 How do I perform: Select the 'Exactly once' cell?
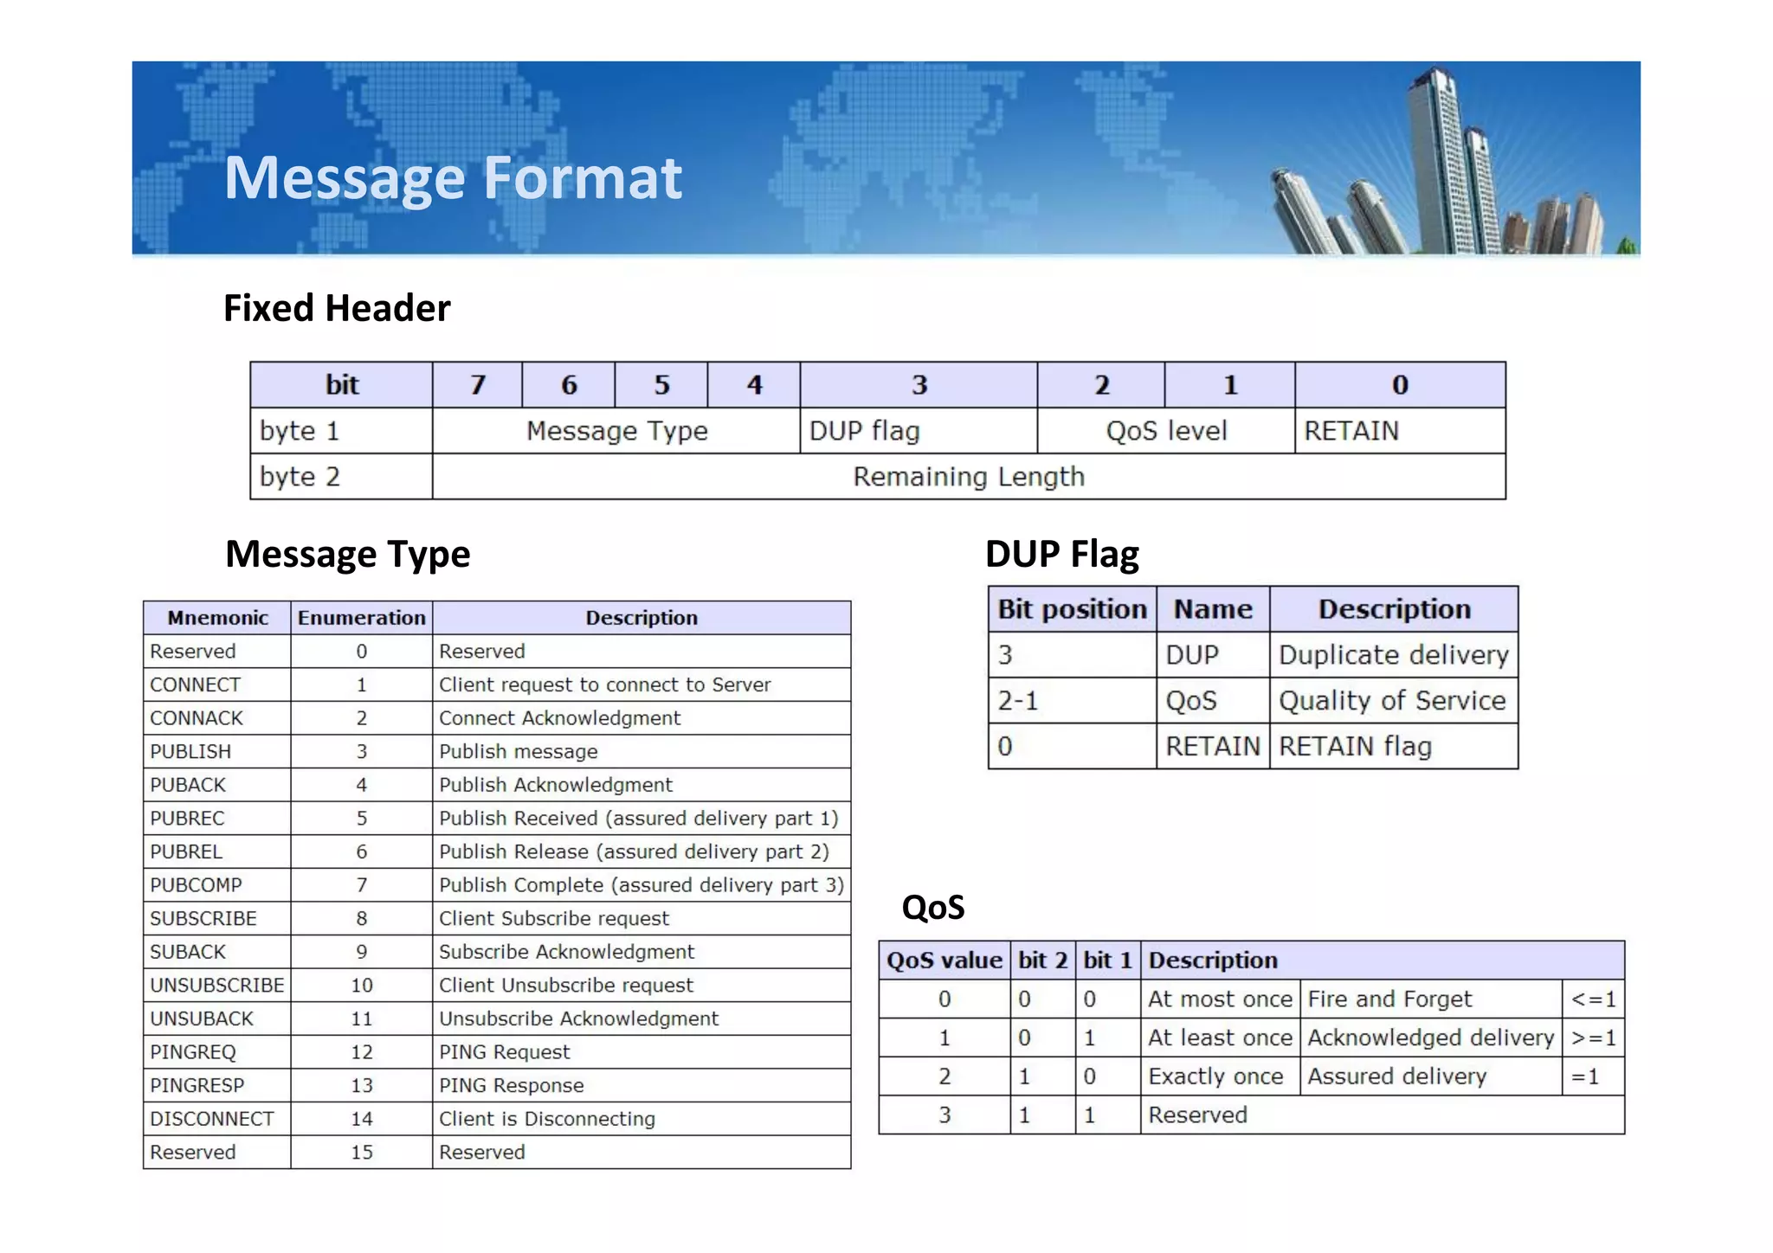(x=1220, y=1076)
